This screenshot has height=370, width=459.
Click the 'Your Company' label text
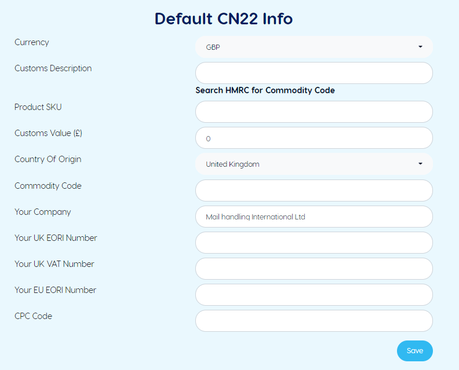[x=42, y=212]
